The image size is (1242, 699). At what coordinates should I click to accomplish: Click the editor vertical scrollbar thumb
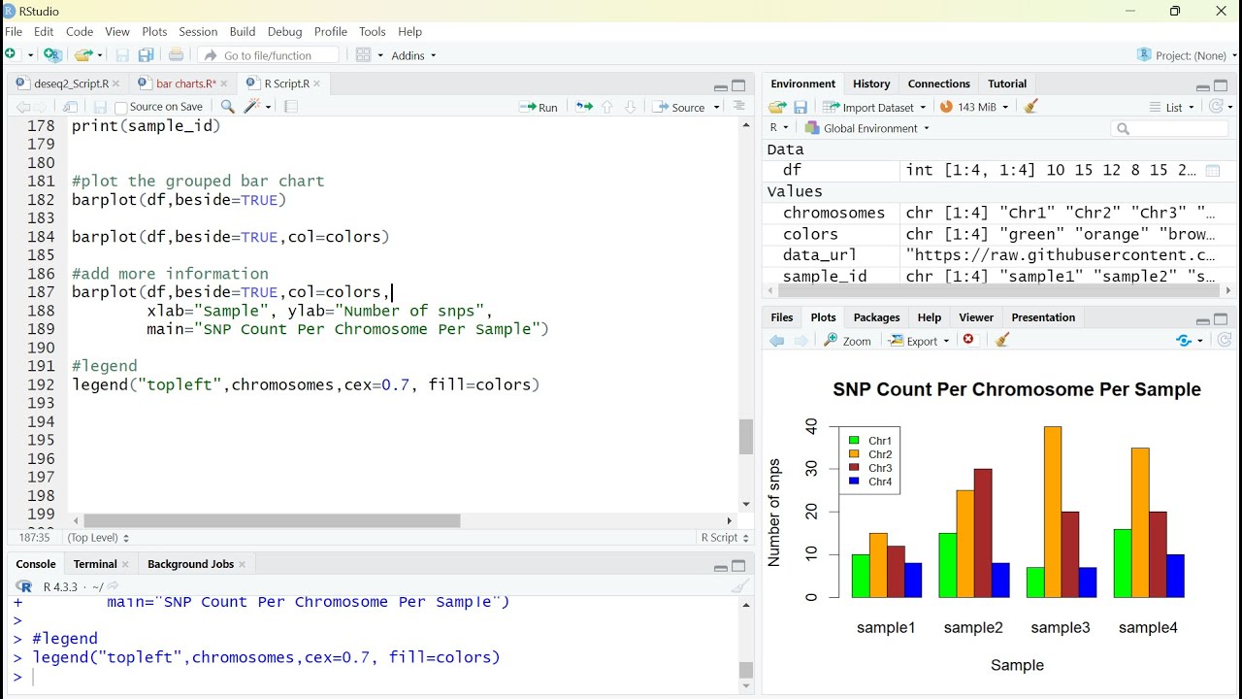[745, 437]
